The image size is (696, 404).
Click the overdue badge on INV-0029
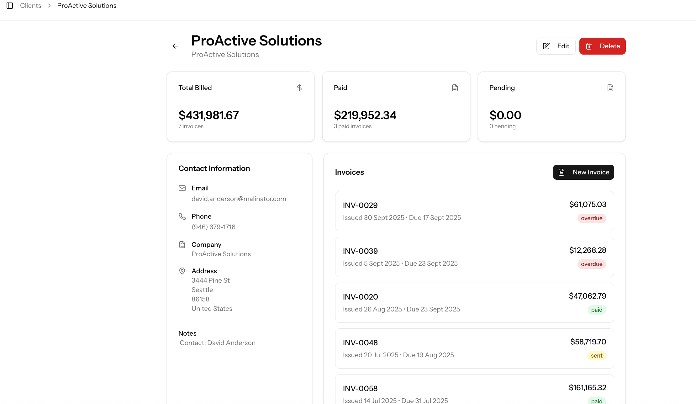(x=591, y=218)
